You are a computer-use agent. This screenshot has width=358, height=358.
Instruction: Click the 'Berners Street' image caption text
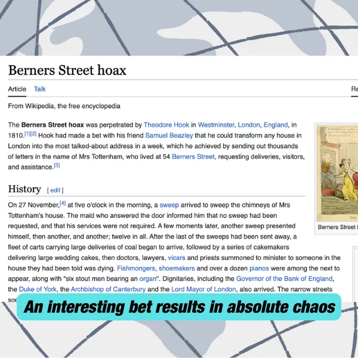coord(338,227)
